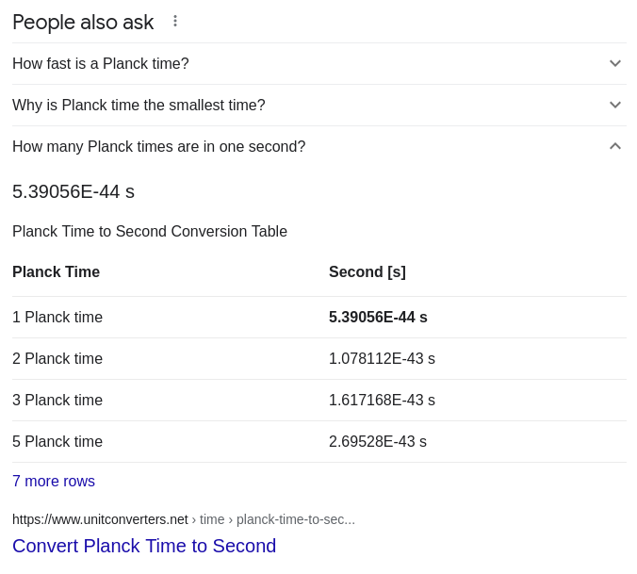Image resolution: width=637 pixels, height=574 pixels.
Task: Click the 'Planck Time to Second Conversion Table' caption
Action: 150,232
